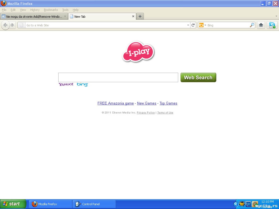Image resolution: width=279 pixels, height=209 pixels.
Task: Open the Edit menu
Action: pos(13,10)
